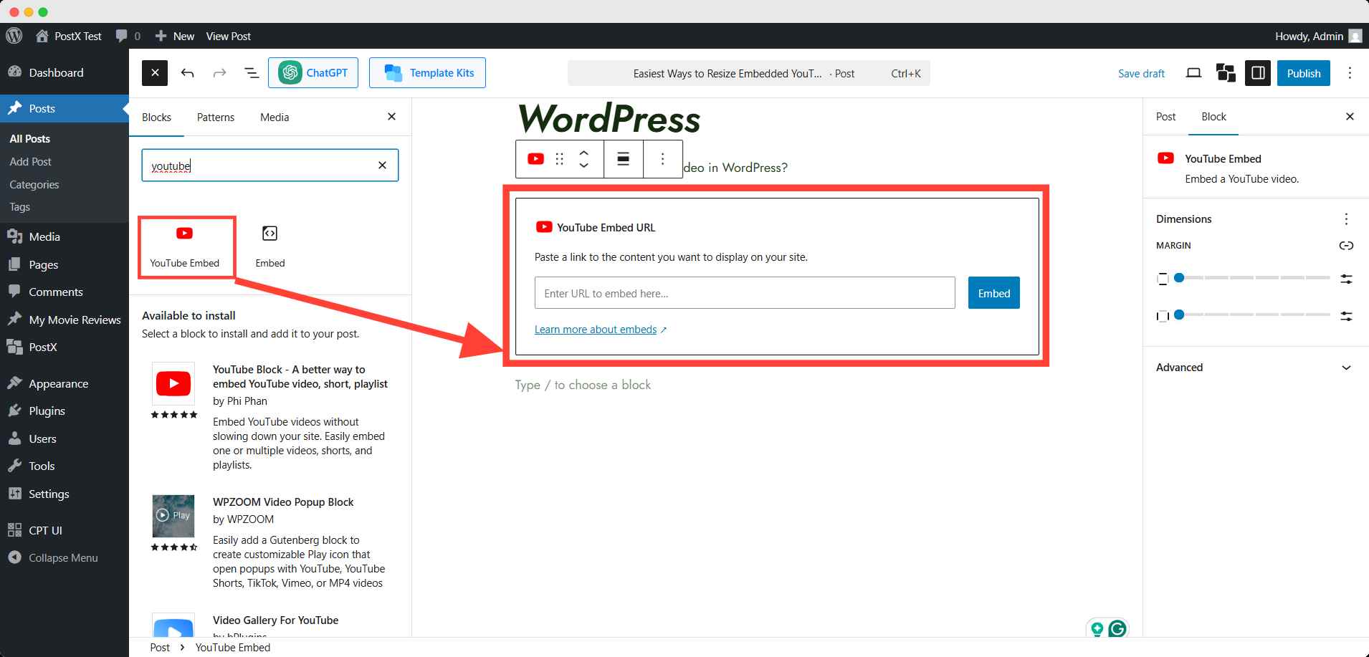The width and height of the screenshot is (1369, 657).
Task: Install YouTube Block by Phi Phan
Action: click(270, 416)
